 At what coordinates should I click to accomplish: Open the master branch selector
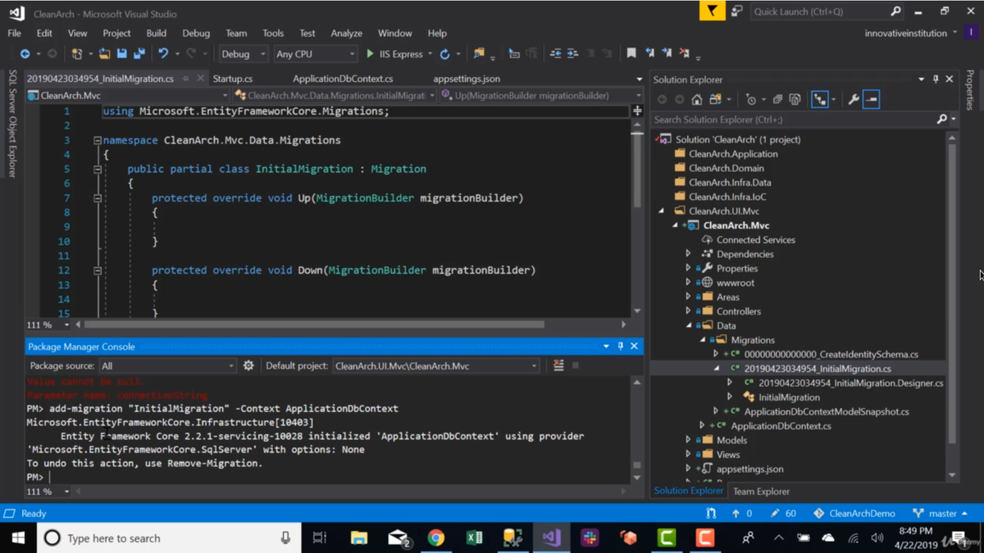point(940,514)
